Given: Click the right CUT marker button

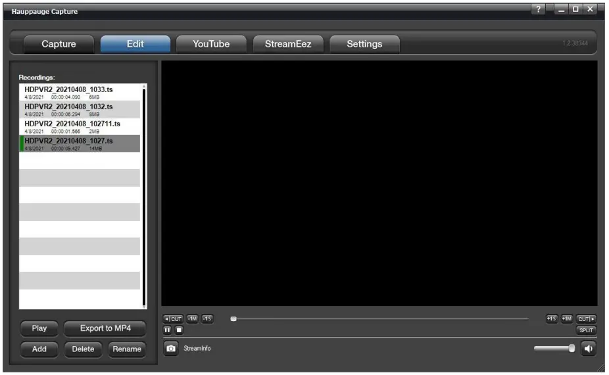Looking at the screenshot, I should 586,320.
